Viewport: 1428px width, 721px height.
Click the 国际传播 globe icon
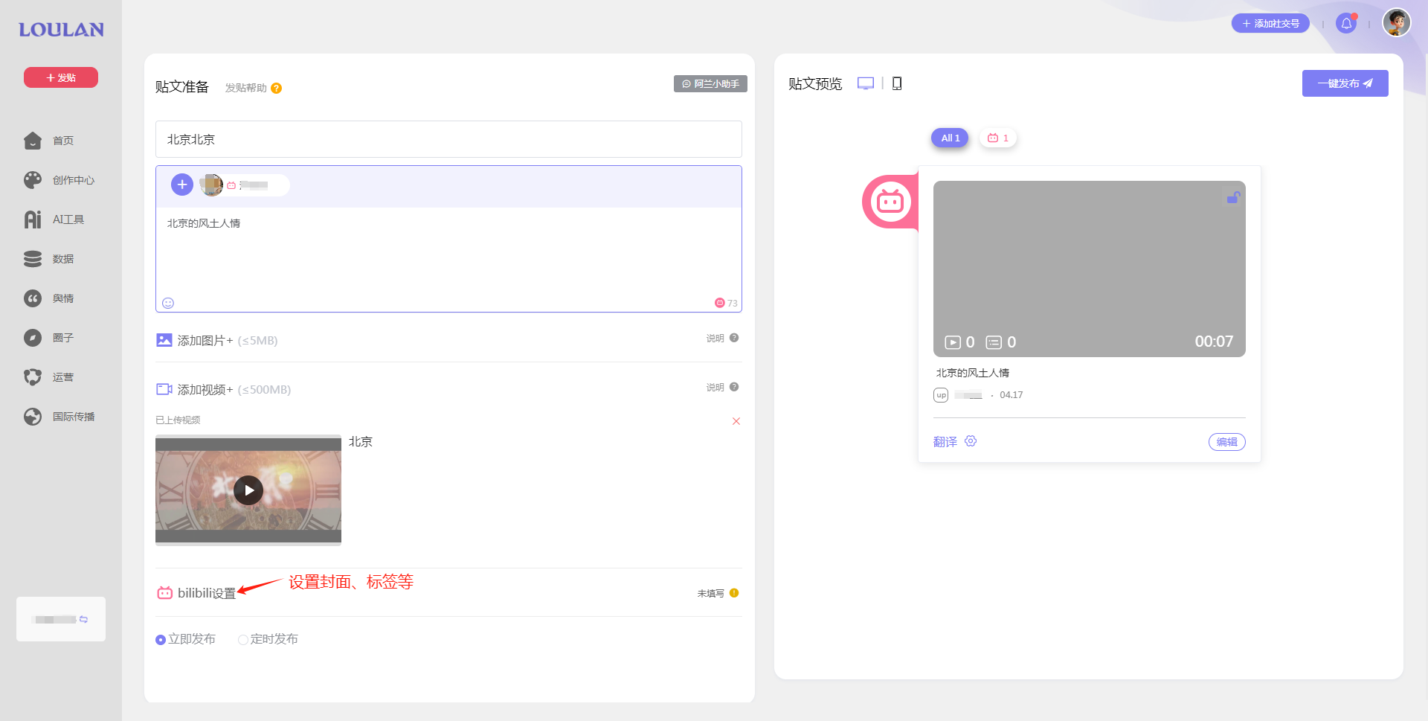(33, 417)
